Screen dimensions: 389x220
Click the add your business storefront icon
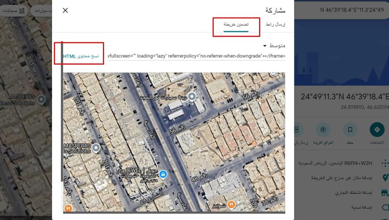[385, 193]
